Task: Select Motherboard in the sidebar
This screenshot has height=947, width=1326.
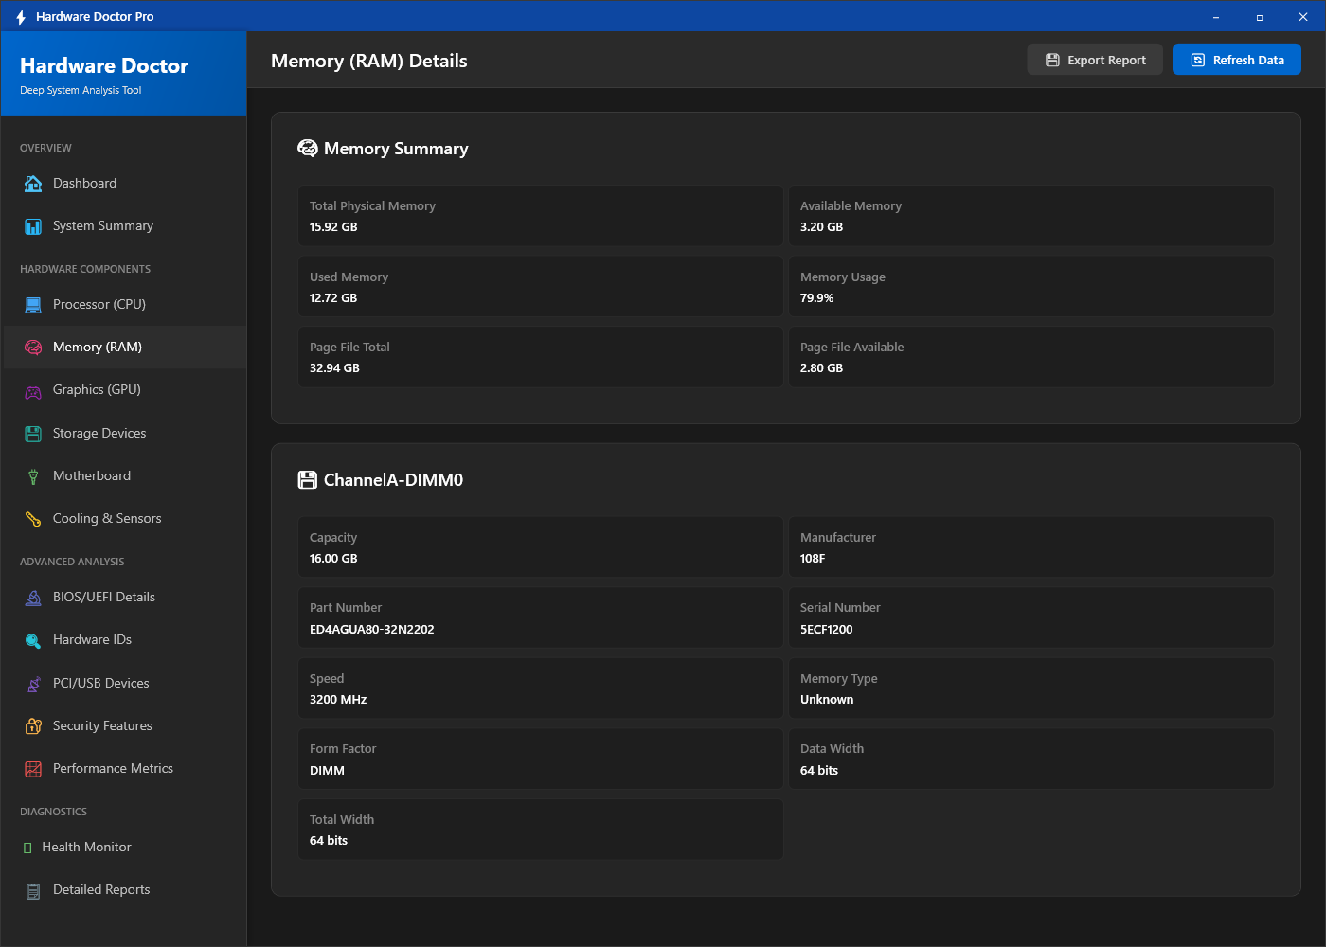Action: coord(125,476)
